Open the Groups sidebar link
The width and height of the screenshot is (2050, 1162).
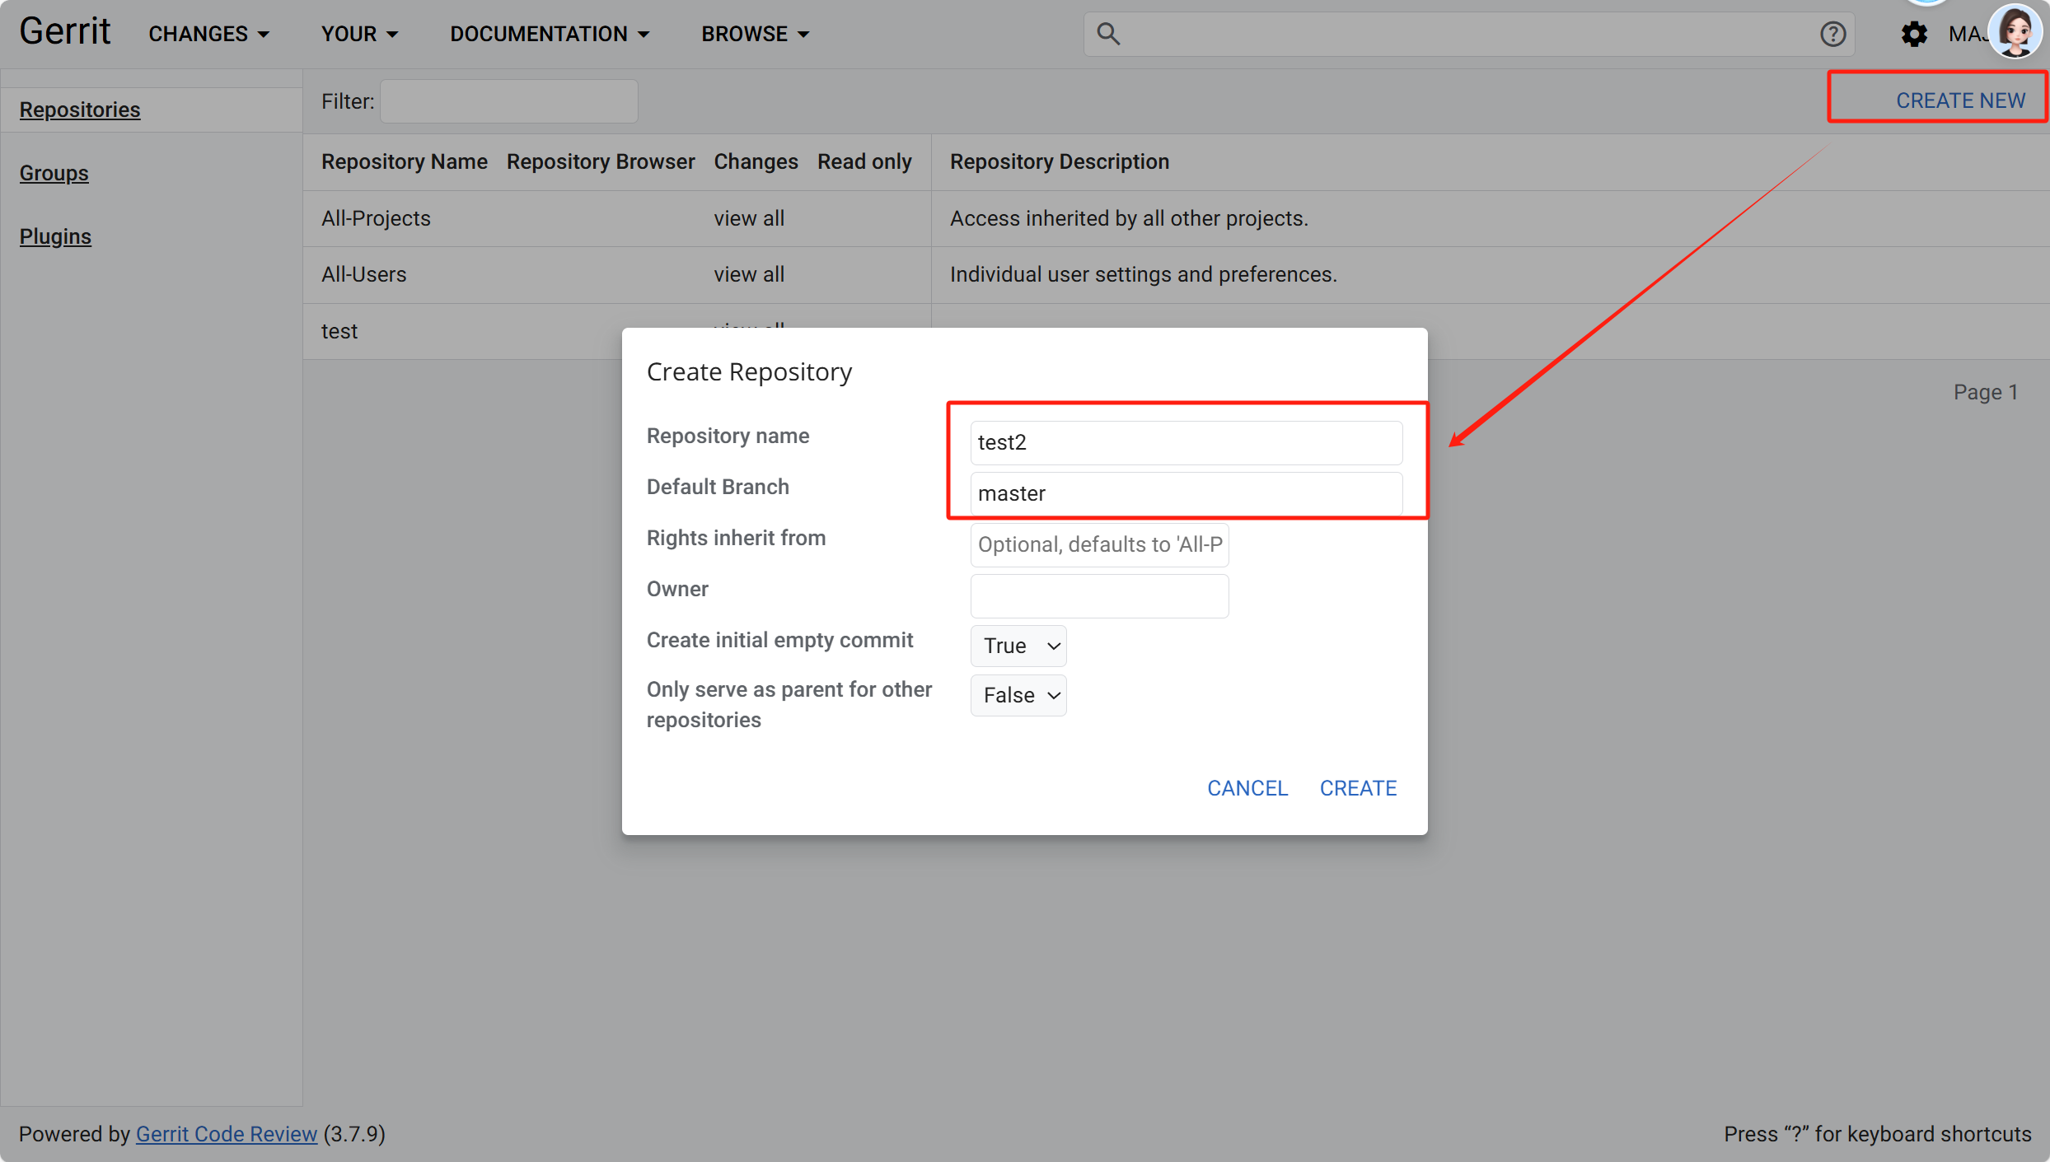54,173
